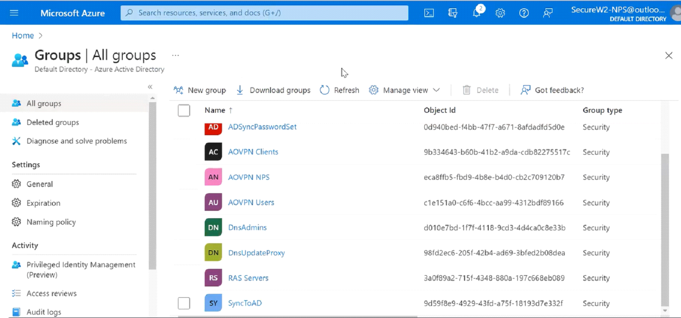This screenshot has height=318, width=681.
Task: Click the Delete toolbar button
Action: 481,90
